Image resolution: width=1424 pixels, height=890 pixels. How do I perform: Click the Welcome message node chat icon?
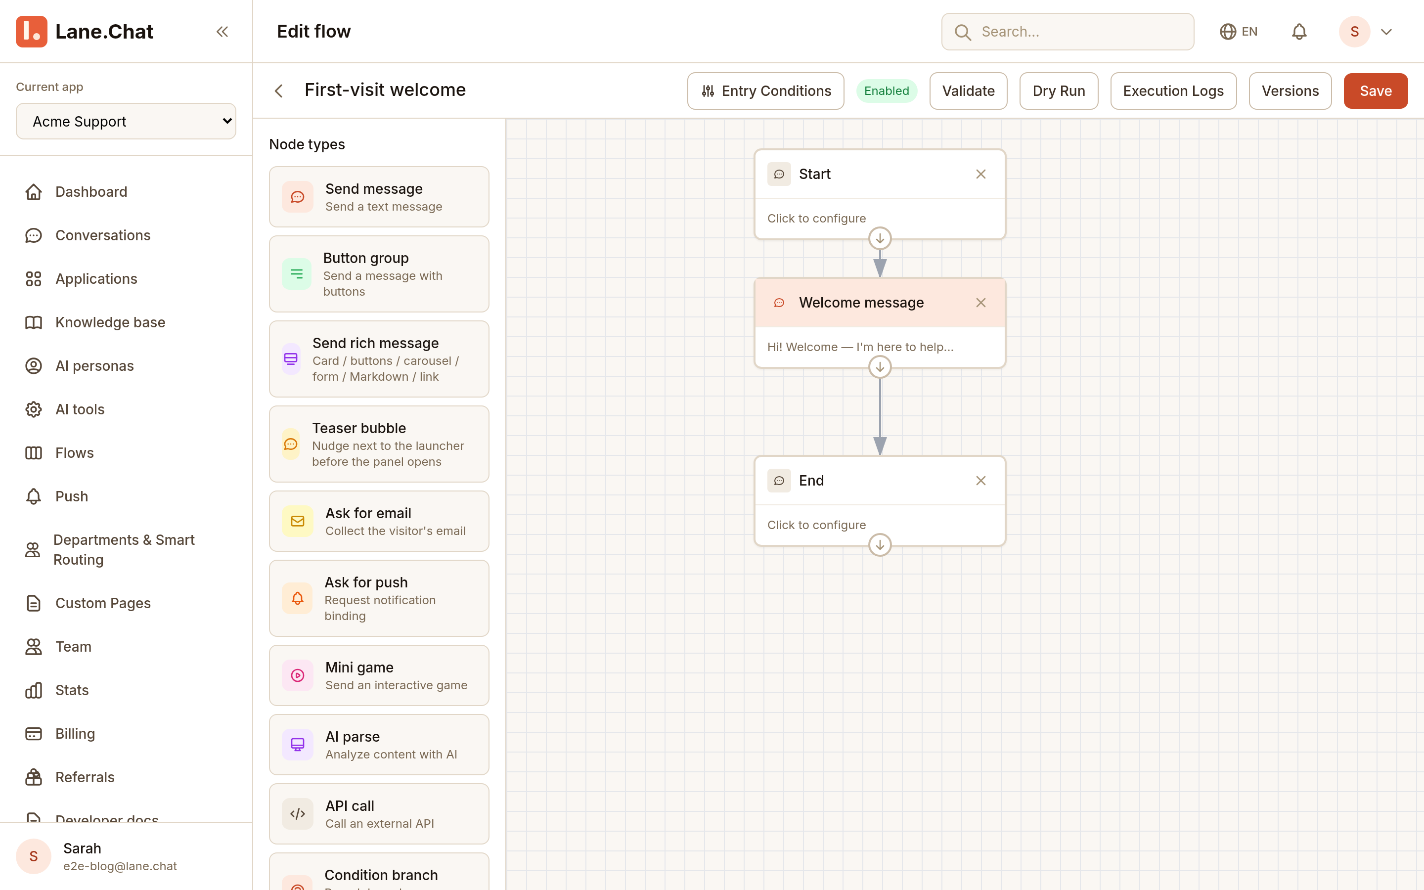coord(779,303)
